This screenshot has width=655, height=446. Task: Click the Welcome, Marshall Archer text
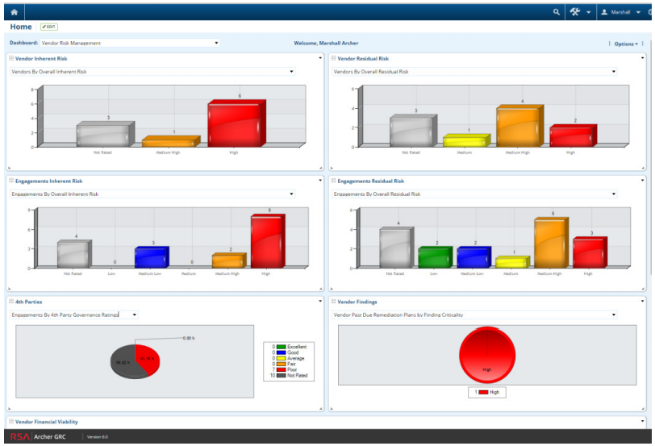(x=326, y=43)
